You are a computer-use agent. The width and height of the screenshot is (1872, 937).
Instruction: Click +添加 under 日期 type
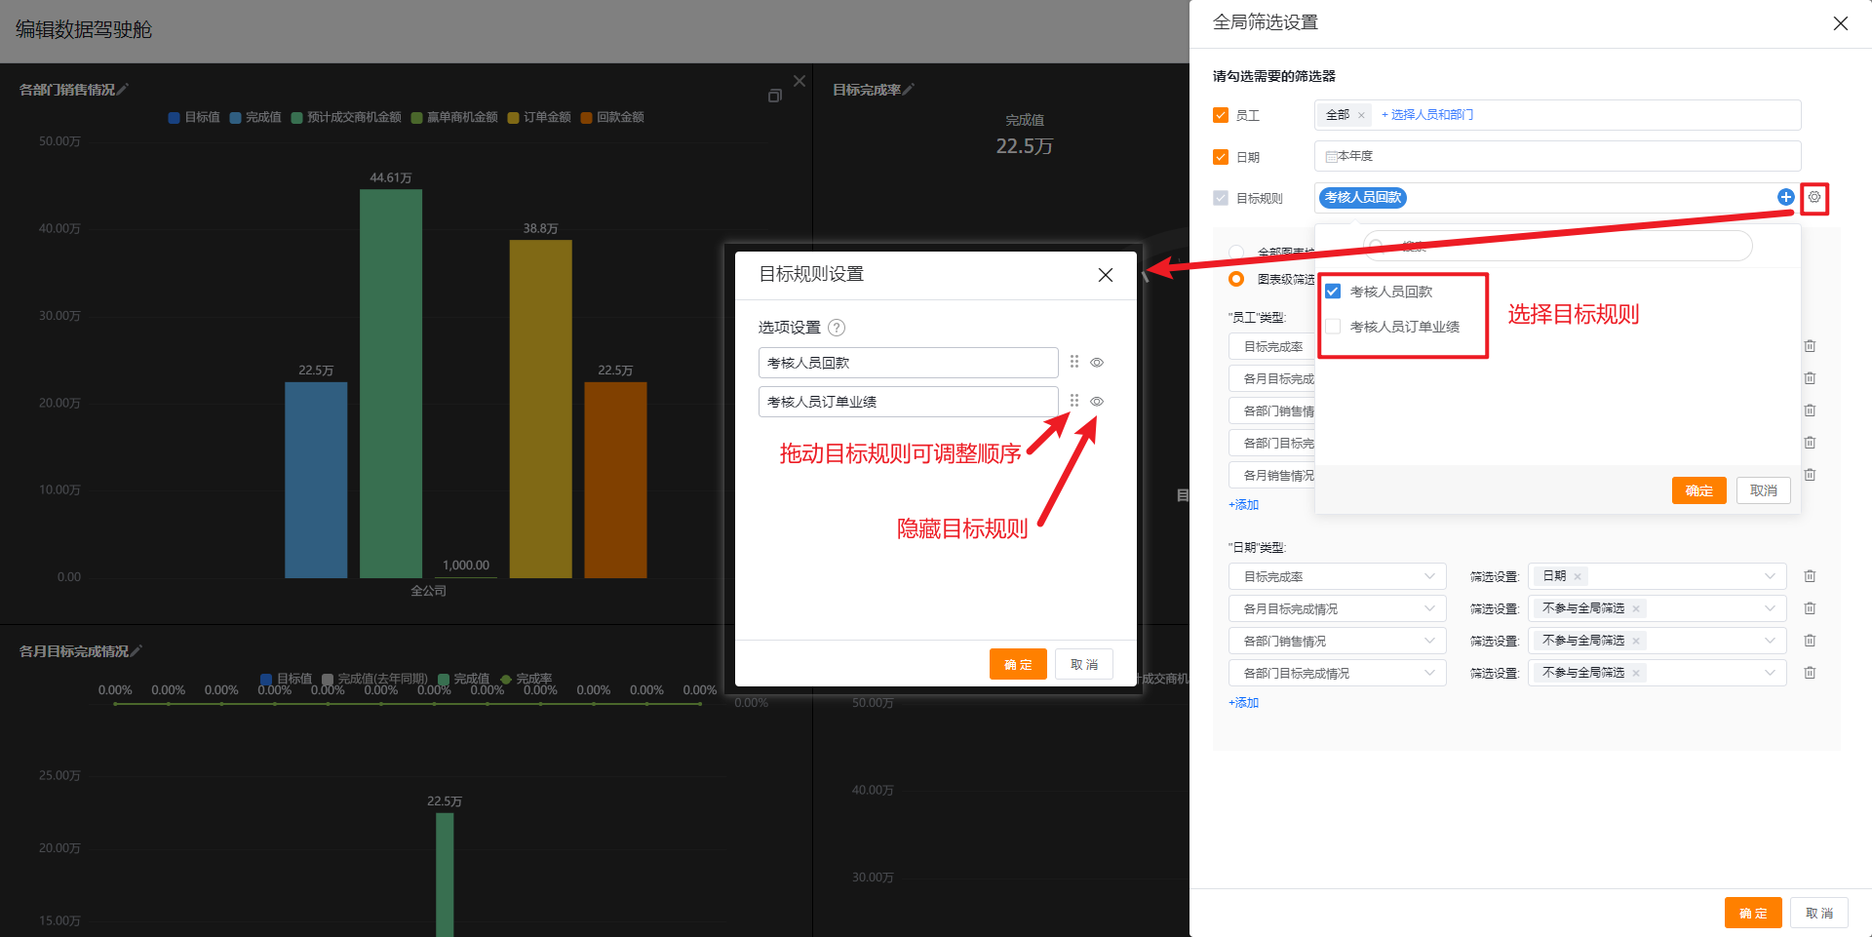point(1243,703)
